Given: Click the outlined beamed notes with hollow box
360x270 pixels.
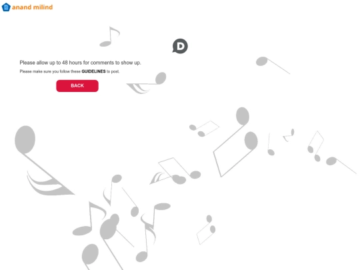Looking at the screenshot, I should pyautogui.click(x=175, y=171).
